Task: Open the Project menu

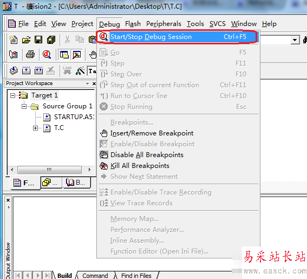Action: [x=82, y=24]
